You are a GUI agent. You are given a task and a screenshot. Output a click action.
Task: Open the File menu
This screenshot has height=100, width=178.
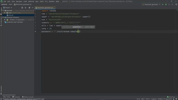click(5, 1)
